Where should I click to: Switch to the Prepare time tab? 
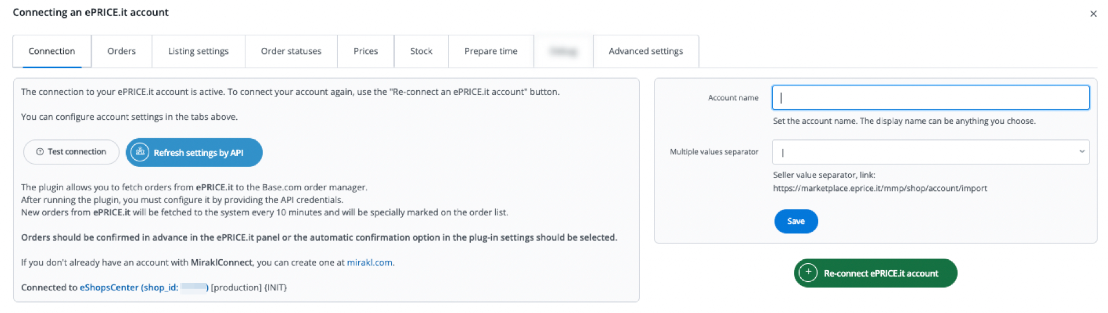[x=491, y=51]
